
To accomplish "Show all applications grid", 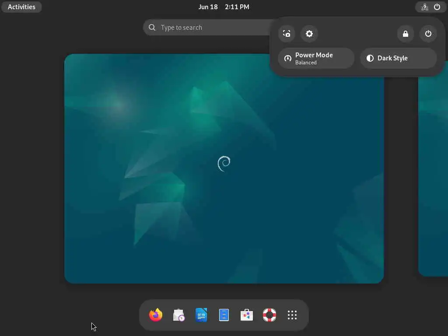I will coord(292,315).
